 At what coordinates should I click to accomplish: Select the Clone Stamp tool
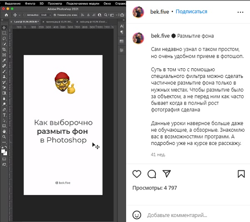coord(4,77)
